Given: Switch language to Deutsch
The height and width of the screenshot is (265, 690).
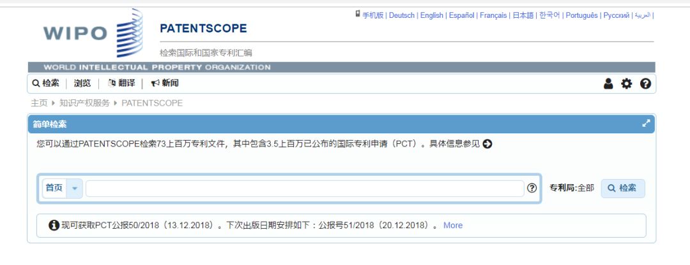Looking at the screenshot, I should click(x=402, y=15).
